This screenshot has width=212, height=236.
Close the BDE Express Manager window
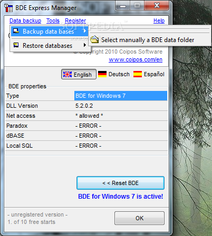pyautogui.click(x=157, y=6)
